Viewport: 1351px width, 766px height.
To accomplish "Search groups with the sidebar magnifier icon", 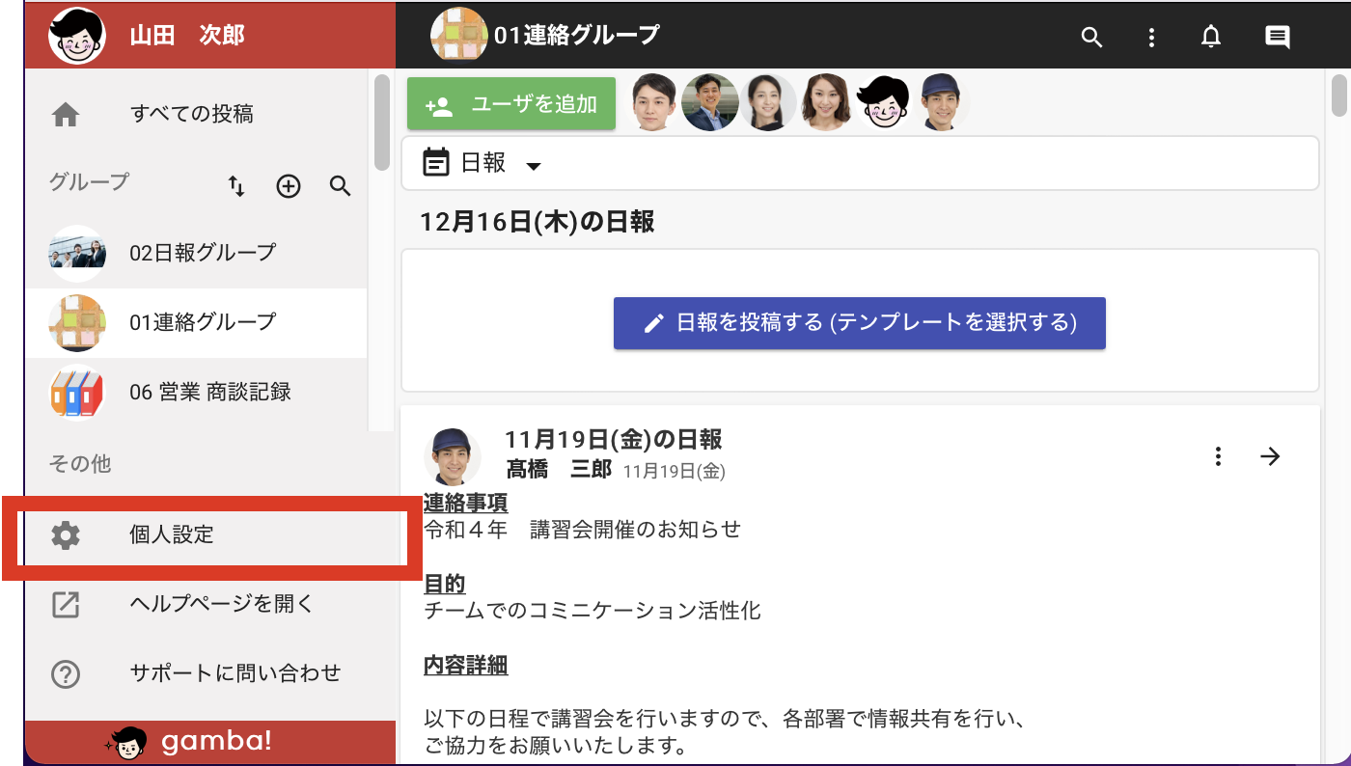I will pyautogui.click(x=340, y=186).
